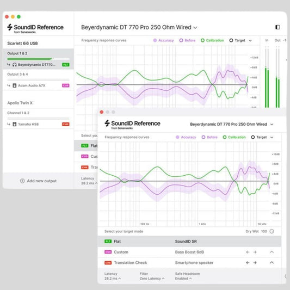Click speaker icon beside Adam Audio A7X
Screen dimensions: 290x290
click(15, 85)
